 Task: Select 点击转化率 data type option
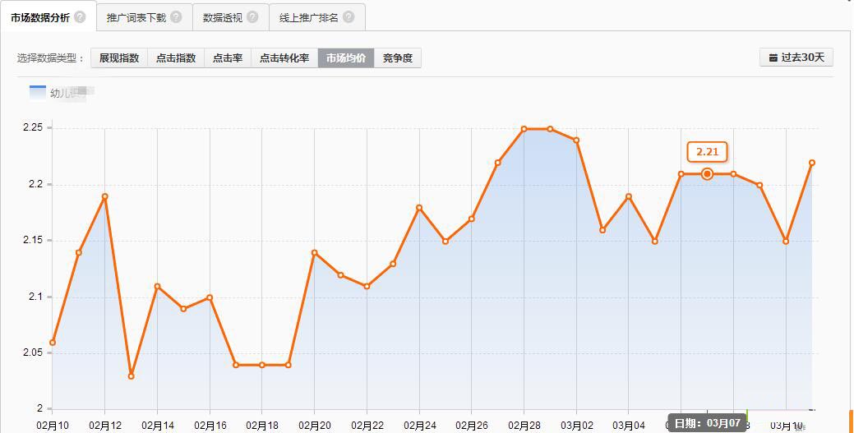pyautogui.click(x=284, y=58)
